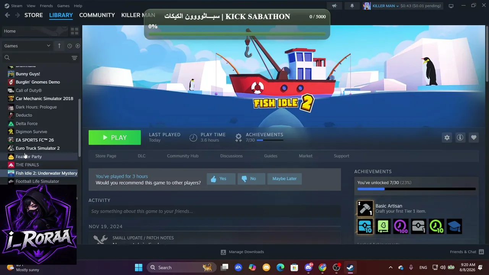Switch library to grid collections view
489x275 pixels.
coord(74,31)
